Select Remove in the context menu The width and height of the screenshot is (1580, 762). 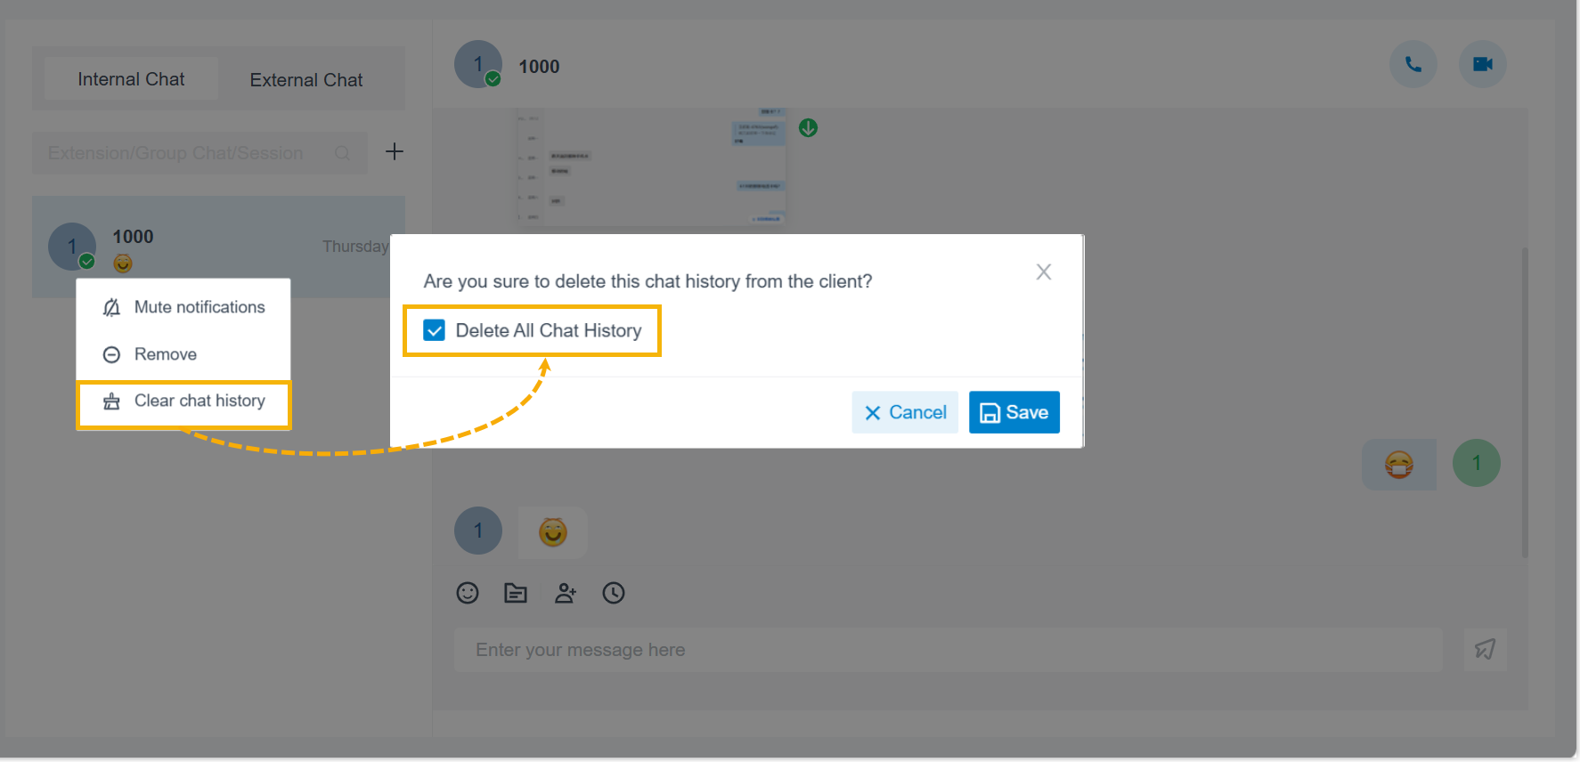click(x=183, y=354)
